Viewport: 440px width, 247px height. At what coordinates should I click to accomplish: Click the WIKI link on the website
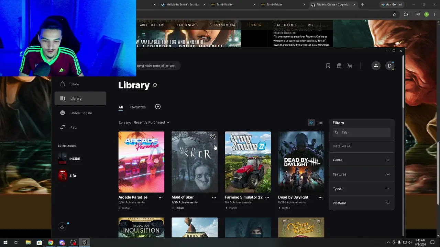[311, 25]
